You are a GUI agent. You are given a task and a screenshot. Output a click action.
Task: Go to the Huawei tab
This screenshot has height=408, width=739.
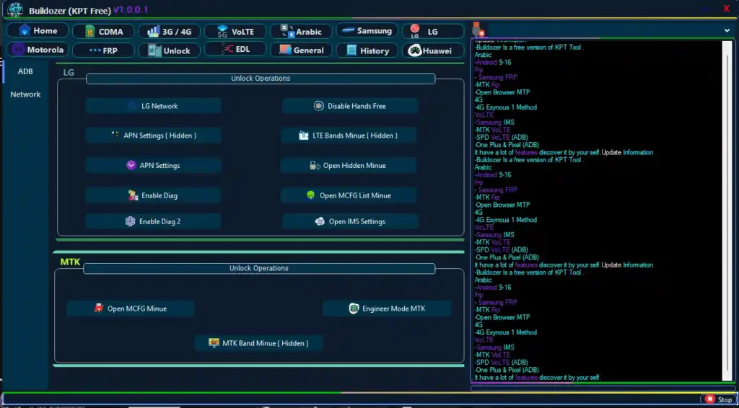tap(432, 50)
